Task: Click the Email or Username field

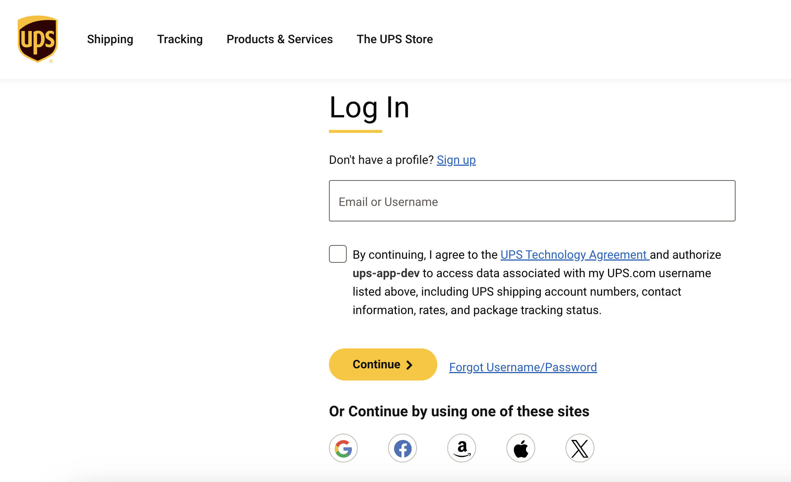Action: (532, 201)
